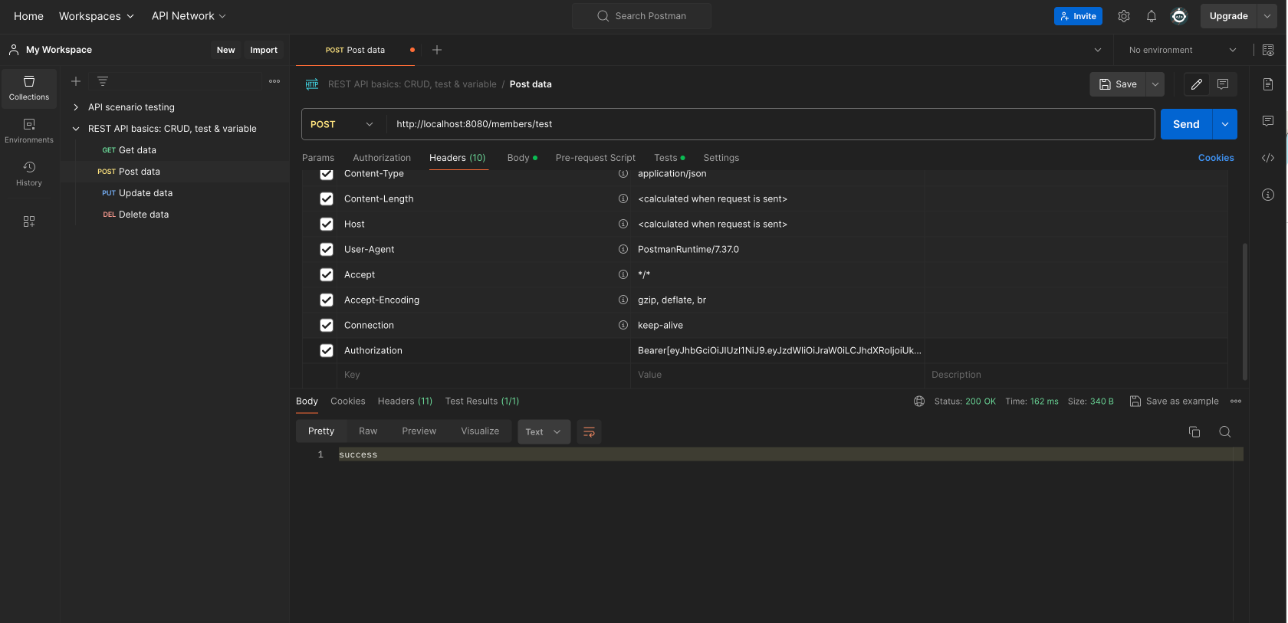Uncheck the Accept header checkbox
The image size is (1288, 623).
[327, 274]
